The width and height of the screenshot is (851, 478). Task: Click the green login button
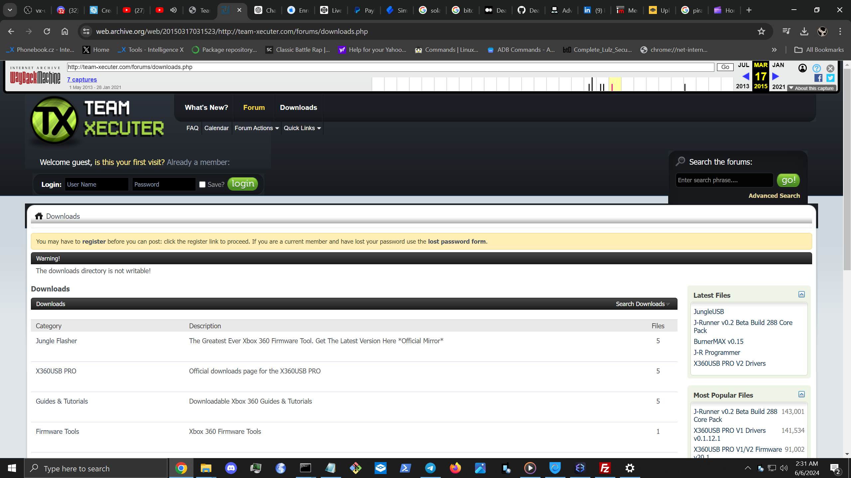point(243,184)
